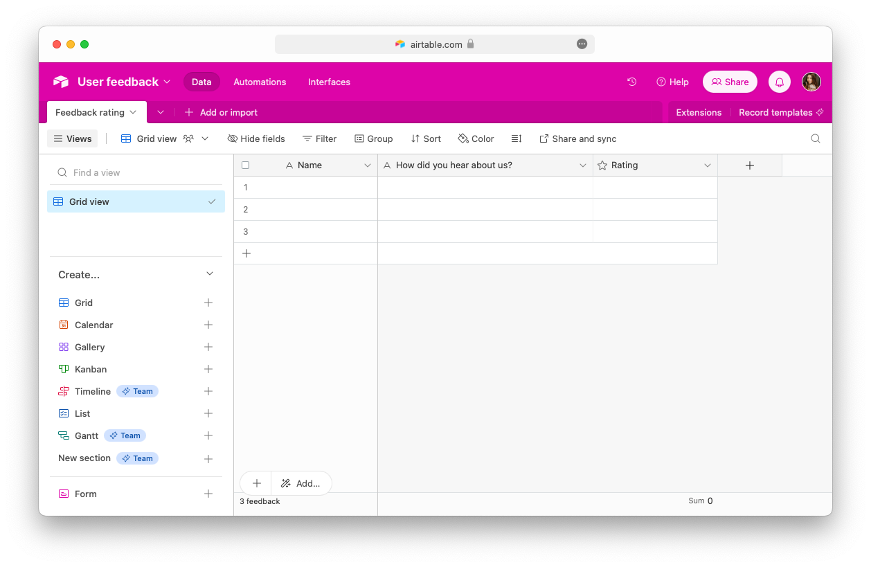Screen dimensions: 871x567
Task: Switch to the Interfaces tab
Action: coord(329,82)
